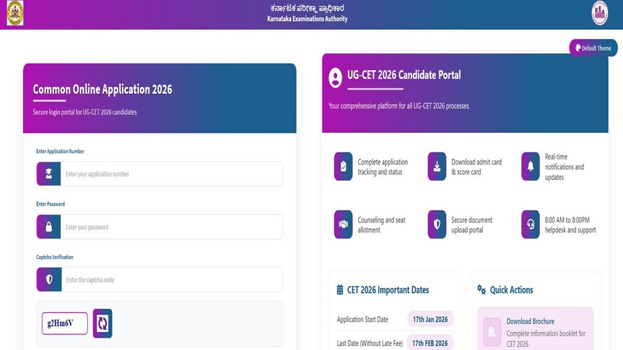Viewport: 623px width, 350px height.
Task: Click the captcha refresh icon
Action: pos(103,323)
